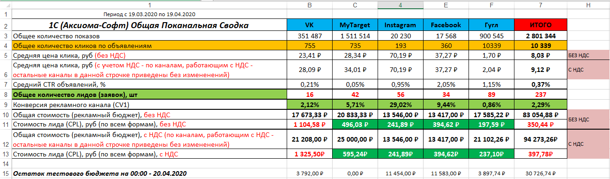Click total leads cell 237

(541, 94)
